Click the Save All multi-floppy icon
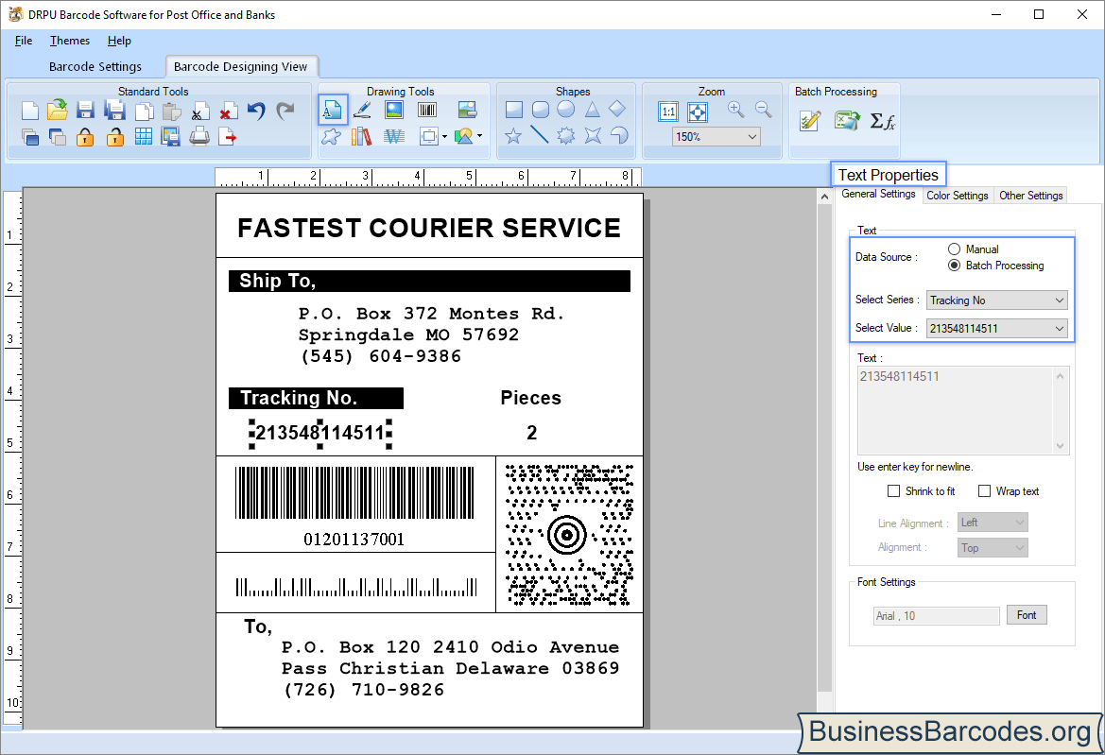Screen dimensions: 1105x755 click(x=114, y=111)
